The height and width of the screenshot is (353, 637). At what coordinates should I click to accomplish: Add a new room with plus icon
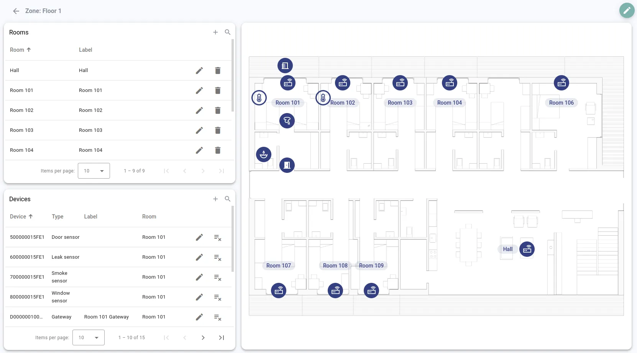tap(215, 32)
